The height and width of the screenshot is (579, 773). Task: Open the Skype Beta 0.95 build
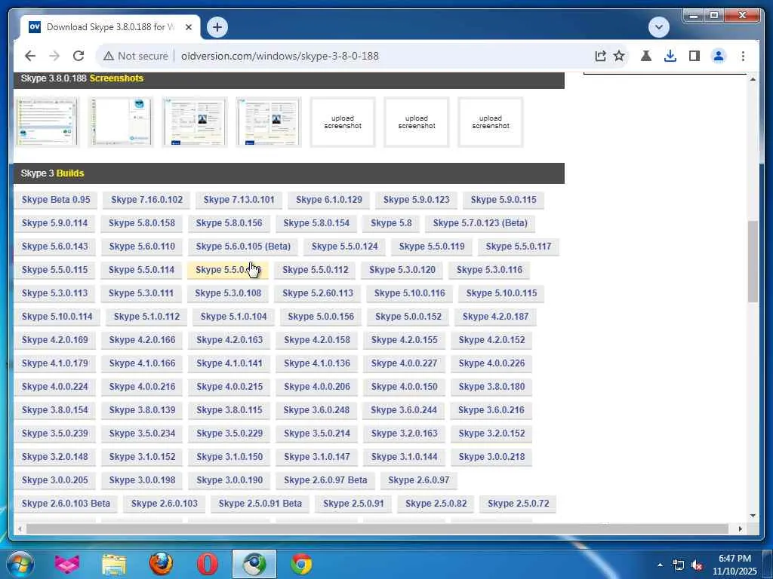click(56, 200)
